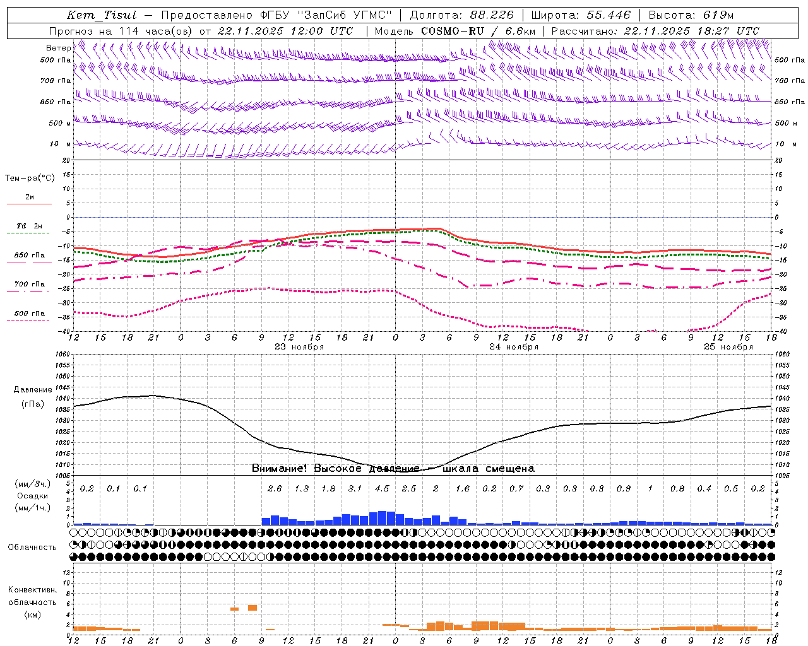Viewport: 808px width, 646px height.
Task: Click the 2.5 precipitation value
Action: tap(409, 489)
